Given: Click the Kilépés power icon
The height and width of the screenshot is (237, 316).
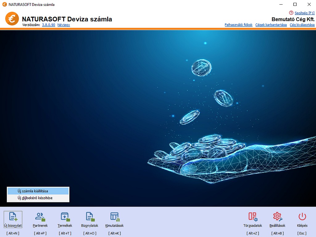Looking at the screenshot, I should 302,216.
